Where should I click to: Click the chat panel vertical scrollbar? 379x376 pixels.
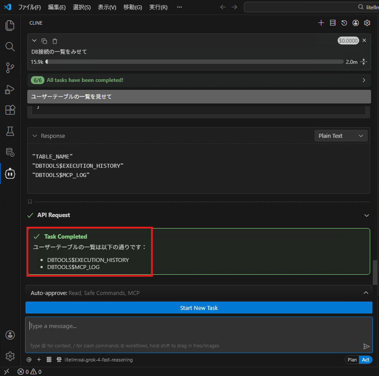(x=375, y=272)
